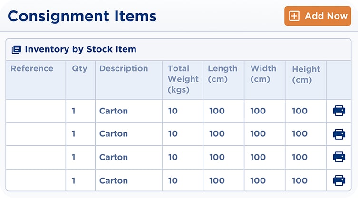Click the Total Weight (kgs) header

pos(179,79)
